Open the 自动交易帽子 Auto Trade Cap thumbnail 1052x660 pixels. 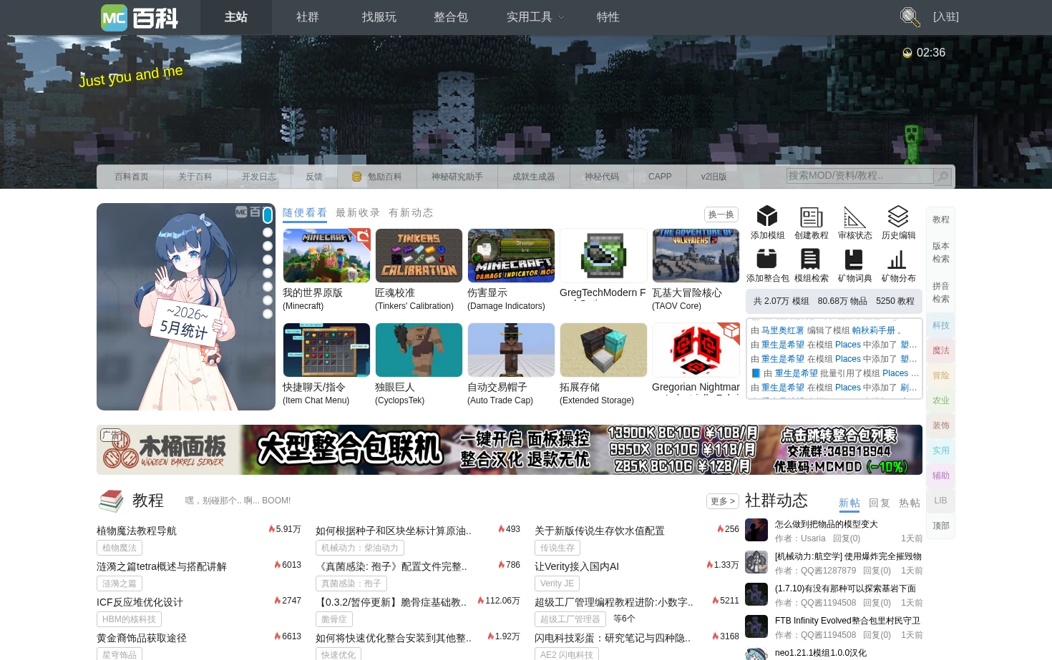511,350
